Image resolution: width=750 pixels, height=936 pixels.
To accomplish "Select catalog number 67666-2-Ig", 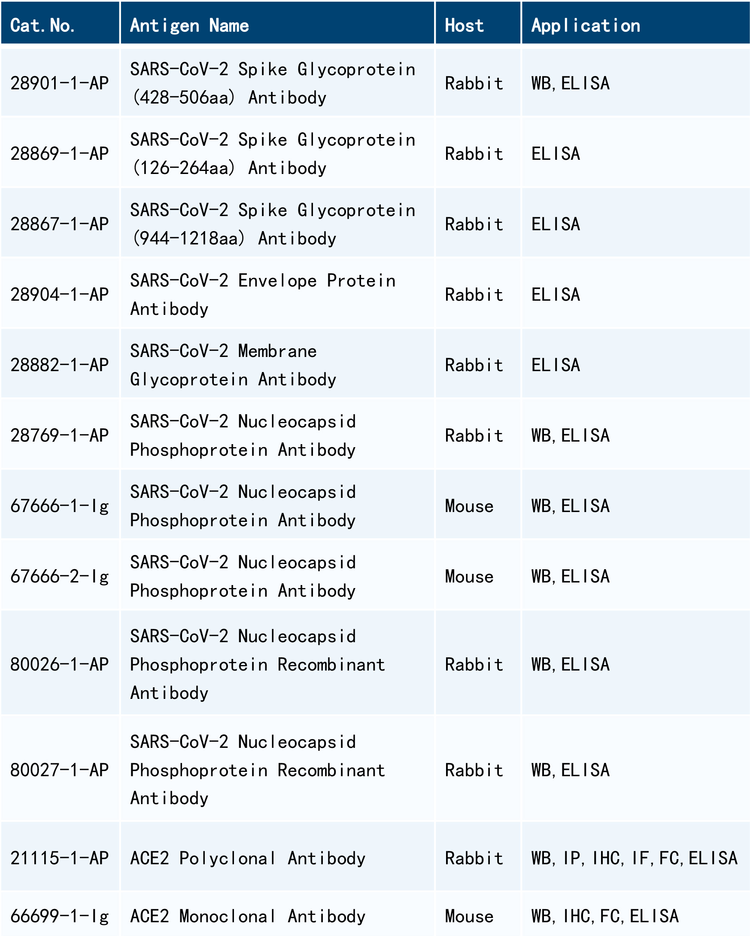I will (59, 576).
